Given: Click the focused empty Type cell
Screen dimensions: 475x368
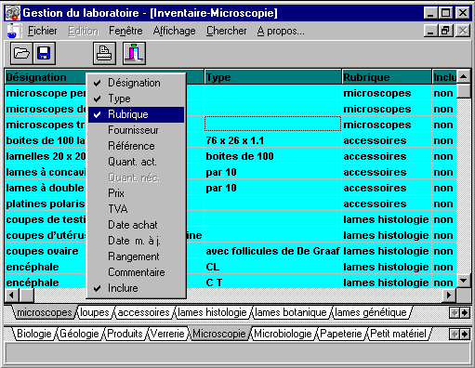Looking at the screenshot, I should coord(273,125).
